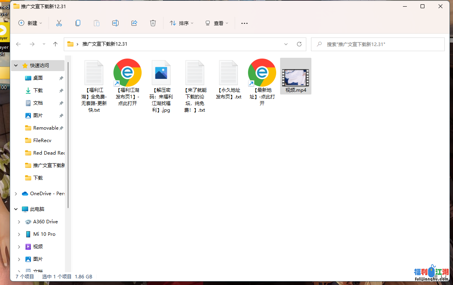Expand the OneDrive tree node
The width and height of the screenshot is (453, 285).
point(16,194)
